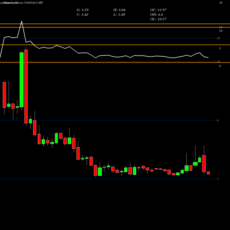This screenshot has width=230, height=230.
Task: Click the axis label 5
Action: (220, 48)
